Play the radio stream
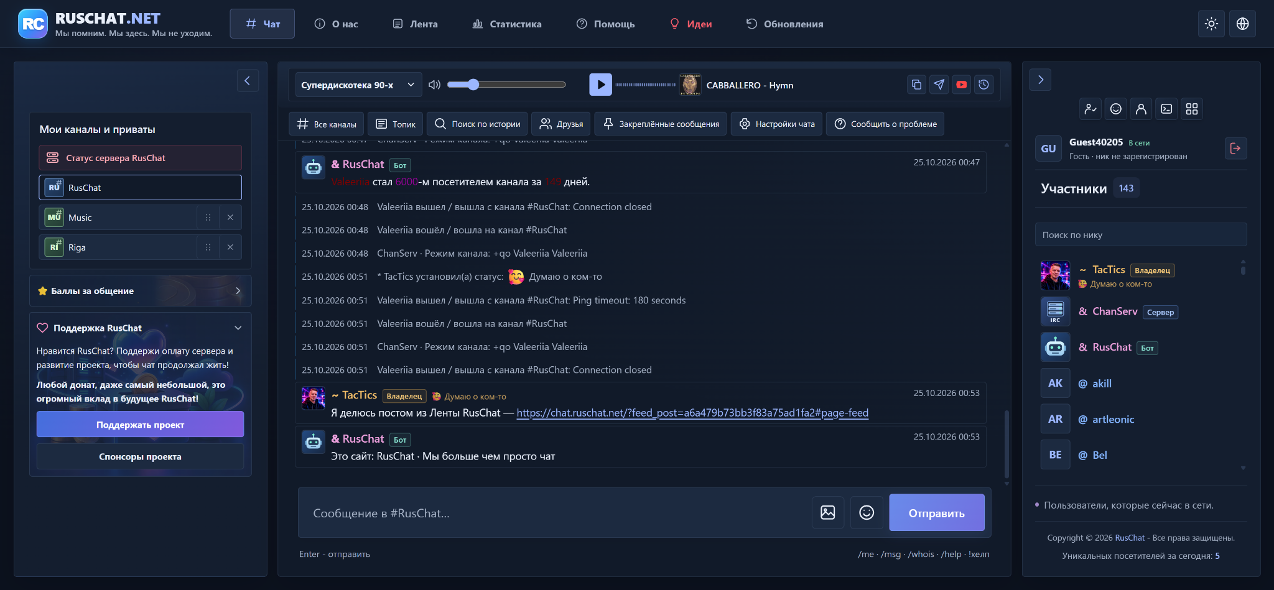1274x590 pixels. (x=600, y=85)
